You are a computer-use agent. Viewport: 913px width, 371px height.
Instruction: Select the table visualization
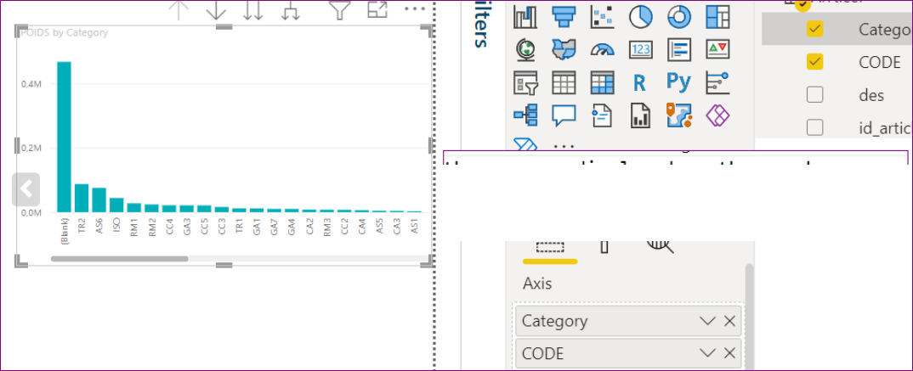[563, 82]
